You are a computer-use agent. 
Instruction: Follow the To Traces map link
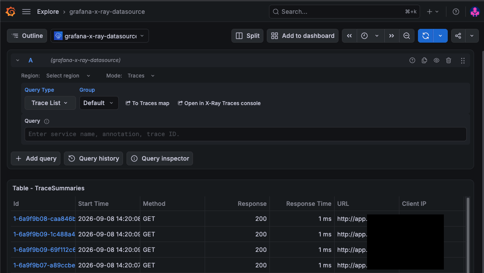[148, 103]
